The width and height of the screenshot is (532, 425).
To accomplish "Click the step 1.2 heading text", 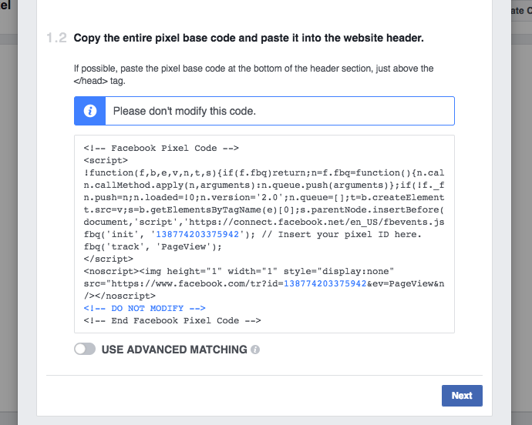I will (249, 38).
